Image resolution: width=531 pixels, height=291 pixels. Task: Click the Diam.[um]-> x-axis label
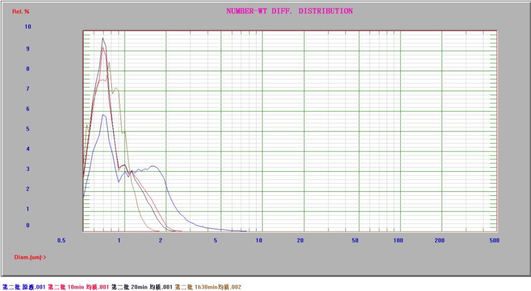click(x=30, y=257)
